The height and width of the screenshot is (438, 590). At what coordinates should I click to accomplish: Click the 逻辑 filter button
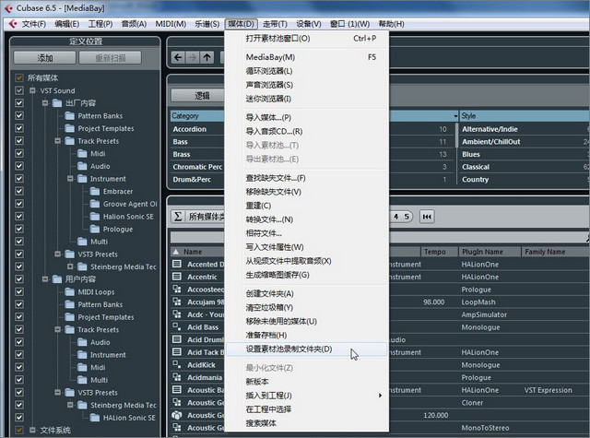(x=202, y=95)
